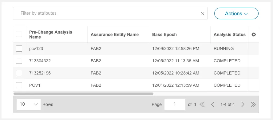Screen dimensions: 273x120
Task: Sort by the Base Epoch column header
Action: tap(164, 35)
